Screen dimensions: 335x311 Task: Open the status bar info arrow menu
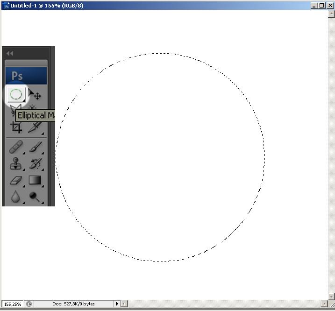click(117, 304)
